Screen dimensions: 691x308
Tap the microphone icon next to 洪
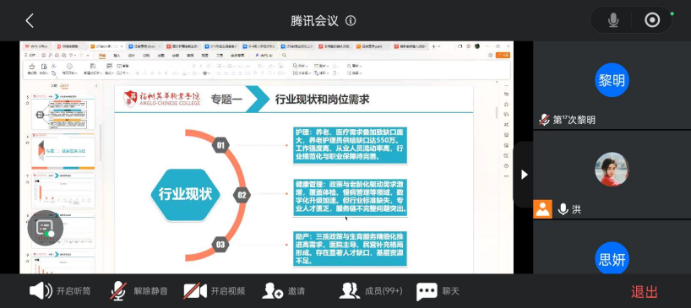(563, 209)
